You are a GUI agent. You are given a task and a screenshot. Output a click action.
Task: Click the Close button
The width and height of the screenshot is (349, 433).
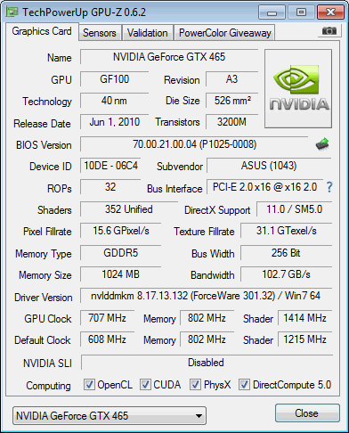307,413
